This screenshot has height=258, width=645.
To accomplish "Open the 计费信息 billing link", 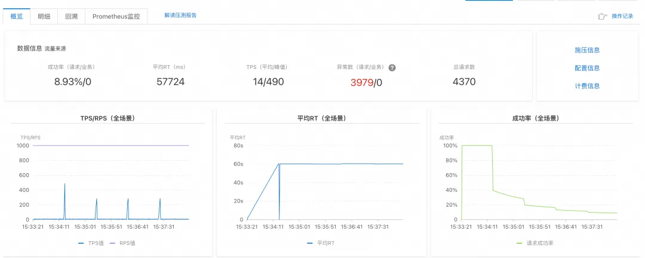I will tap(587, 86).
